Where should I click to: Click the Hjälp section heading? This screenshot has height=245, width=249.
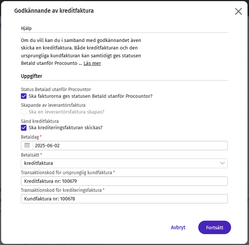tap(26, 28)
